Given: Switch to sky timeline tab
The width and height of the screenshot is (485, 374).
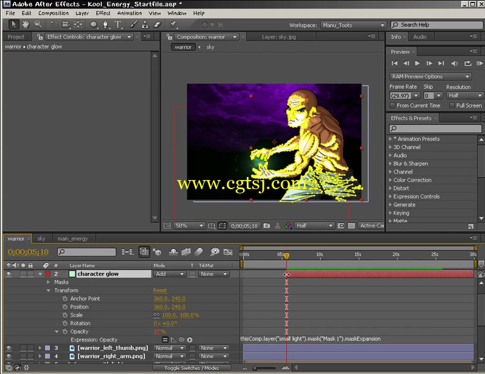Looking at the screenshot, I should [41, 238].
